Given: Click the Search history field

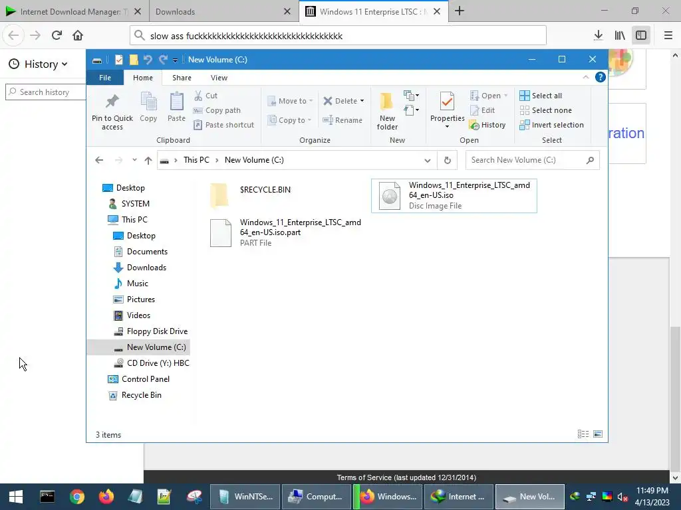Looking at the screenshot, I should point(46,92).
